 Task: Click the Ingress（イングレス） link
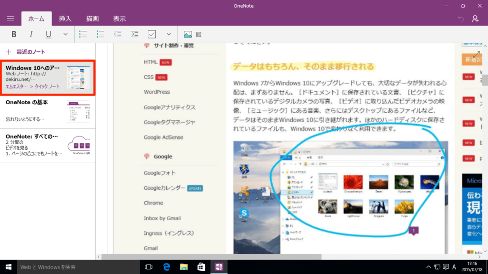(169, 233)
